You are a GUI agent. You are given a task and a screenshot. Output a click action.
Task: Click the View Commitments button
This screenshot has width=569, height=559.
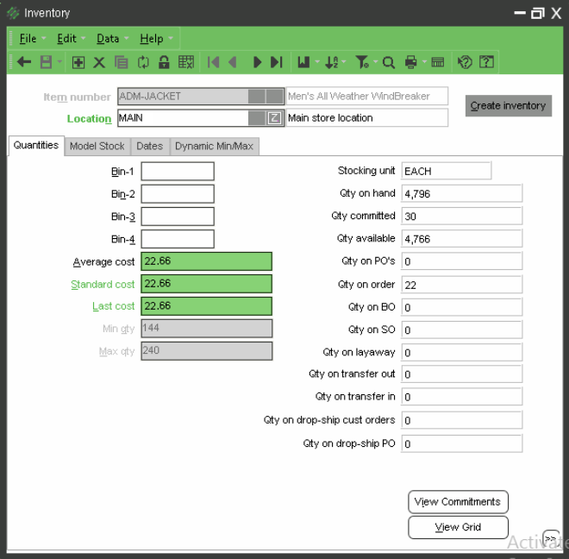point(458,501)
